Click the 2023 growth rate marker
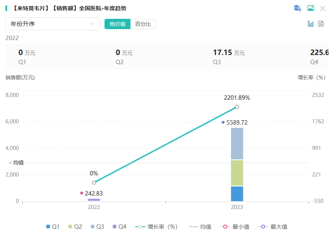Viewport: 336px width, 233px height. tap(237, 107)
